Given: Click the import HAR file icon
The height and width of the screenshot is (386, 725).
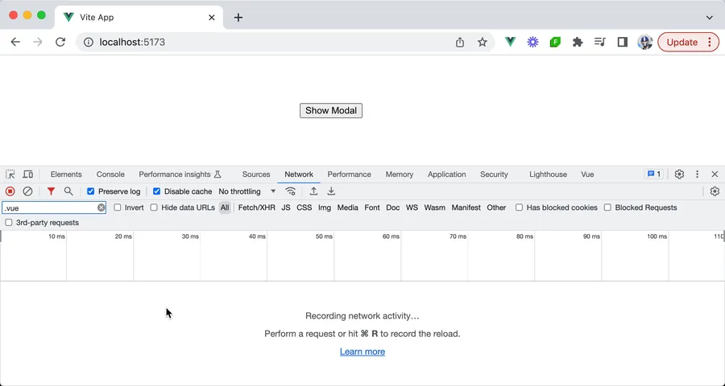Looking at the screenshot, I should click(313, 191).
